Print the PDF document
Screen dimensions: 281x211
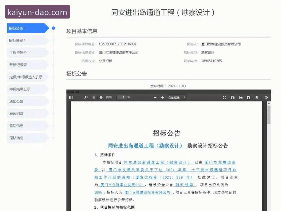pos(241,97)
